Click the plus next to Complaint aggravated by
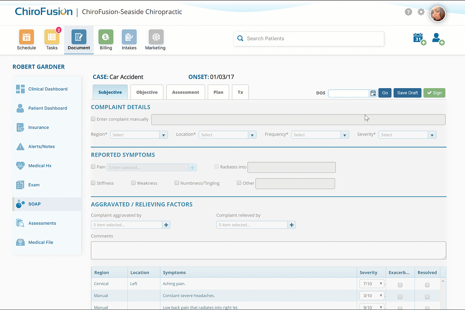 click(x=166, y=225)
